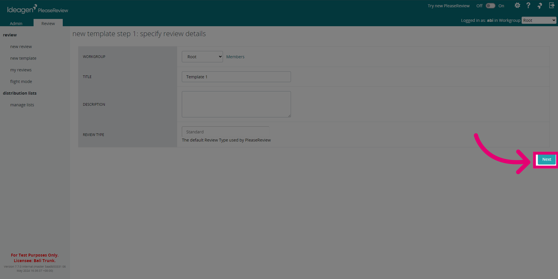Open the Standard review type field
The width and height of the screenshot is (558, 279).
[x=225, y=132]
